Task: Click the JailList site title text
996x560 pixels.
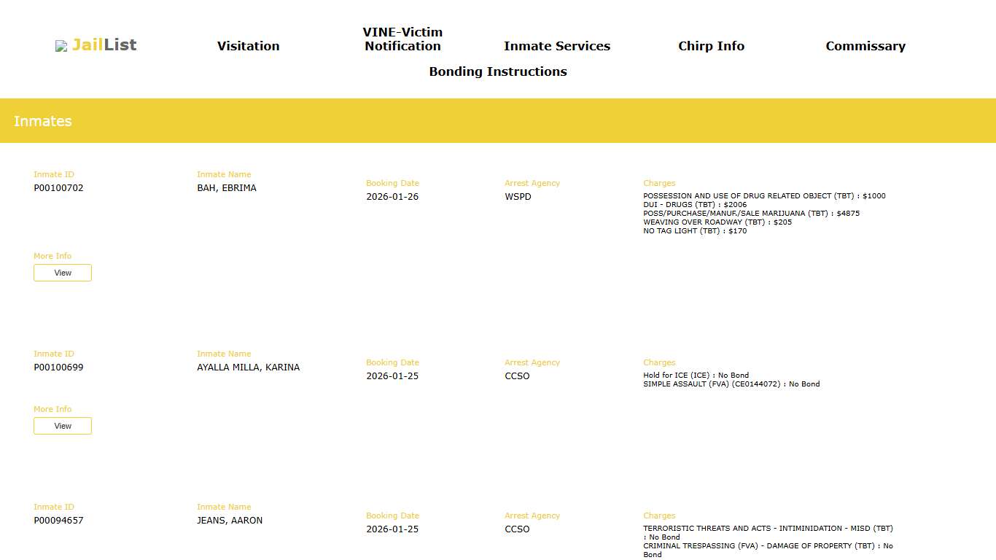Action: 104,45
